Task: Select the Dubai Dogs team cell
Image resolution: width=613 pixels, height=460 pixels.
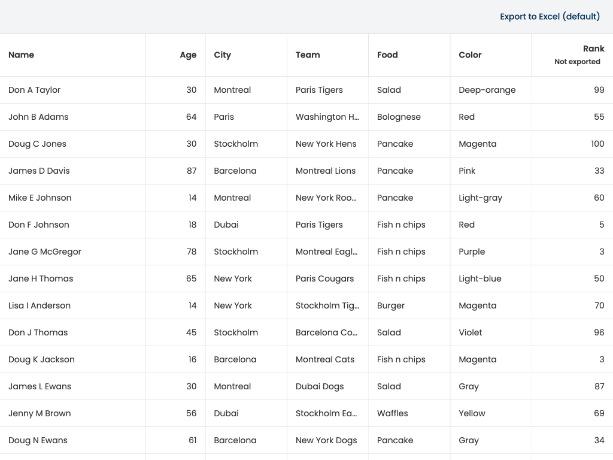Action: tap(320, 386)
